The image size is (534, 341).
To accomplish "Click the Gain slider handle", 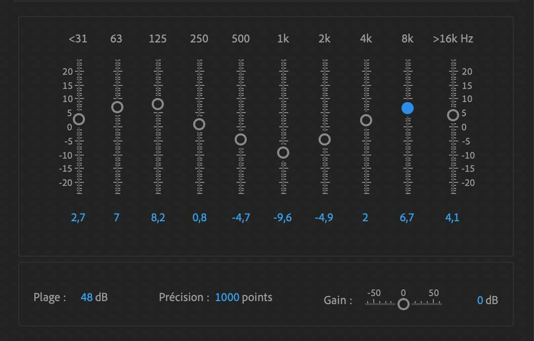I will coord(403,304).
